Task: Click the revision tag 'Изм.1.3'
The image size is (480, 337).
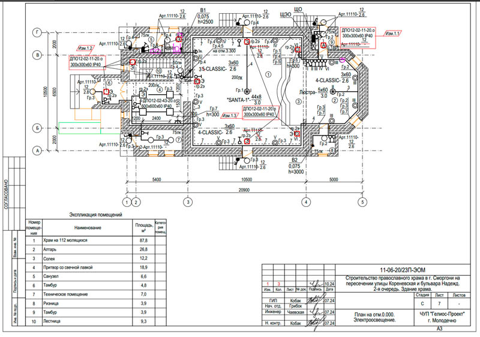Action: click(230, 116)
